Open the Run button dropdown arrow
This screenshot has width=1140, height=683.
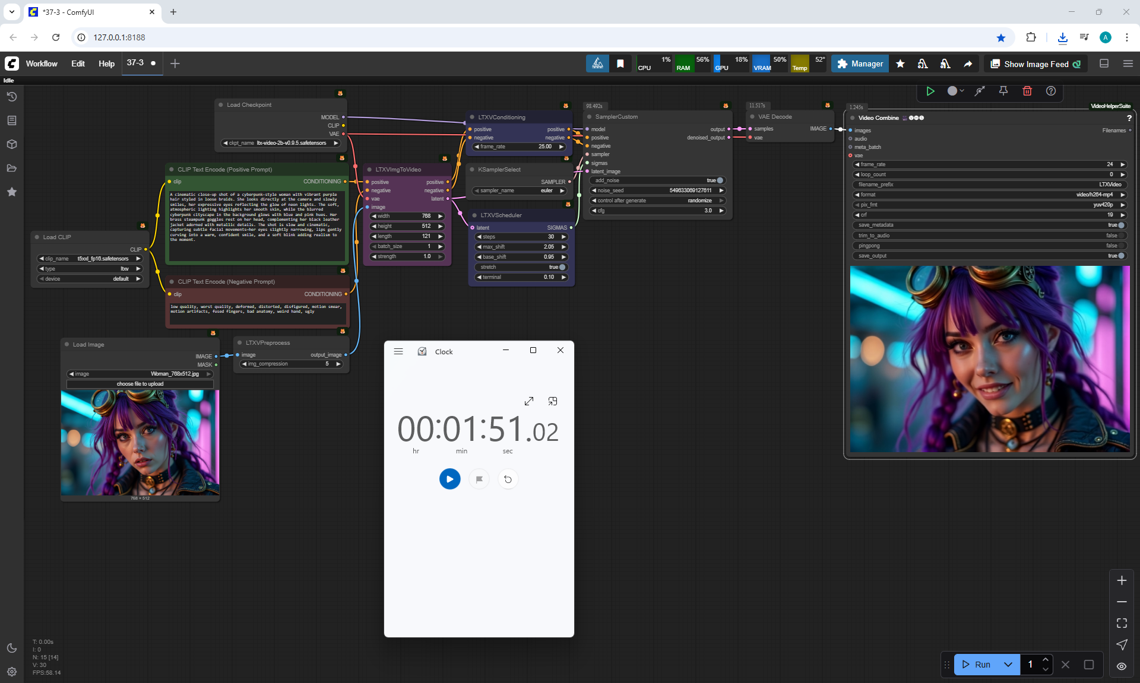(x=1008, y=665)
